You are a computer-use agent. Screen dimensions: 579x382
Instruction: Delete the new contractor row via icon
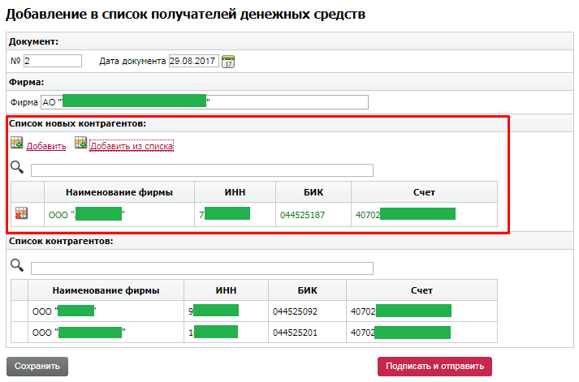tap(21, 214)
